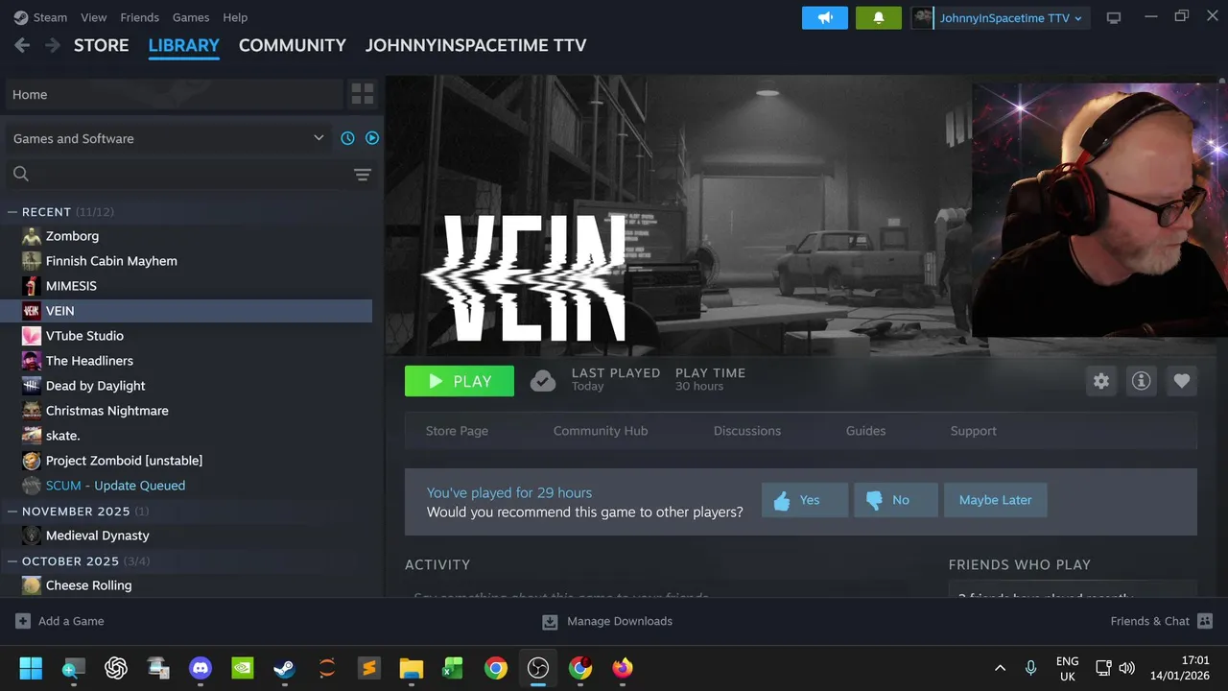Open the system volume control

1127,668
